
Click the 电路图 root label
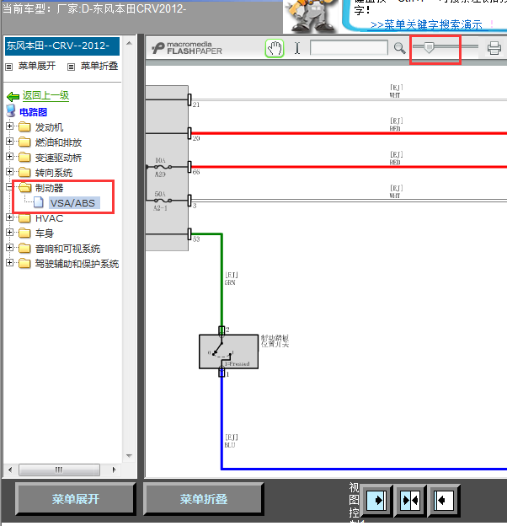tap(33, 112)
